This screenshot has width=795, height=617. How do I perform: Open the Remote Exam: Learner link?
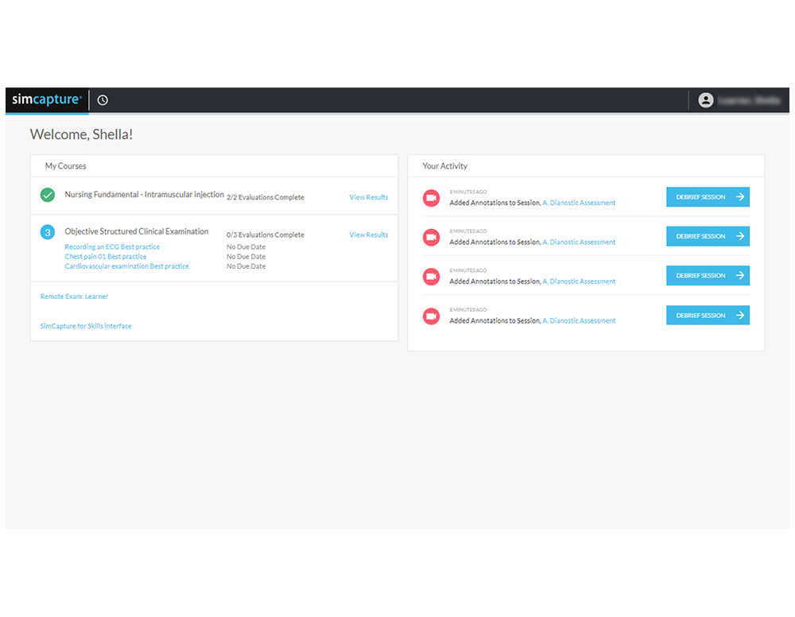click(x=74, y=297)
